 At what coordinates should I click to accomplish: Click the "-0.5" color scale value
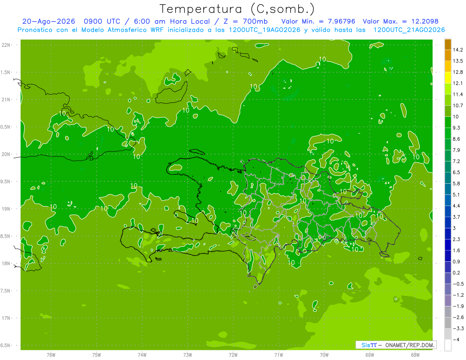coord(458,284)
